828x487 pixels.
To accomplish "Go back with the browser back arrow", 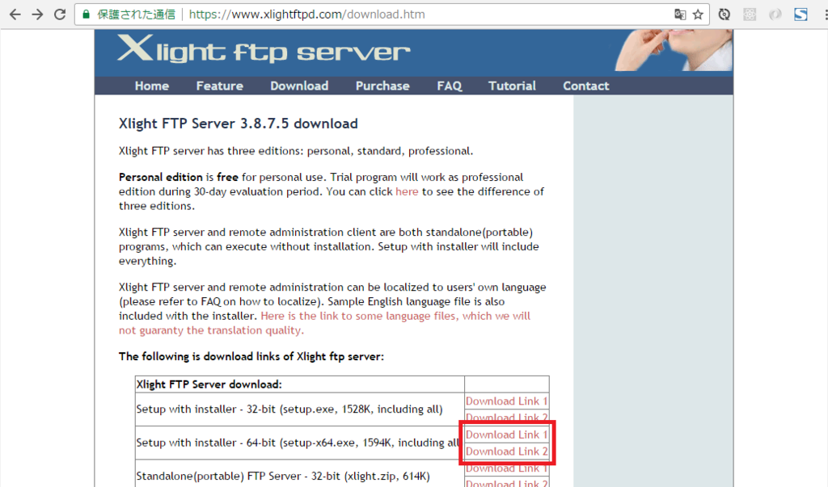I will 15,15.
